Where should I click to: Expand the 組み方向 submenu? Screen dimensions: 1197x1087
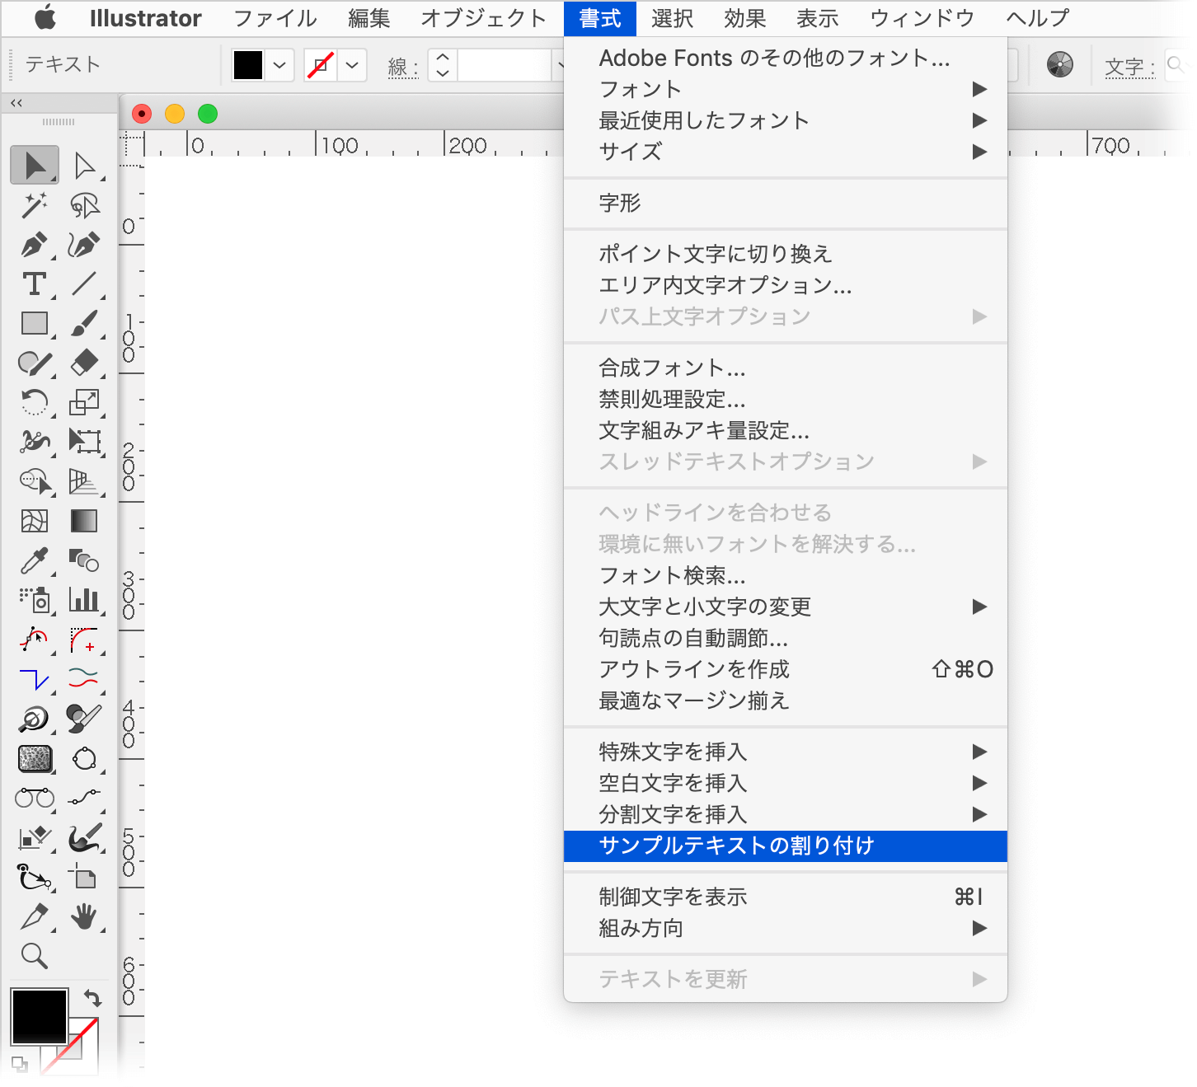click(786, 928)
